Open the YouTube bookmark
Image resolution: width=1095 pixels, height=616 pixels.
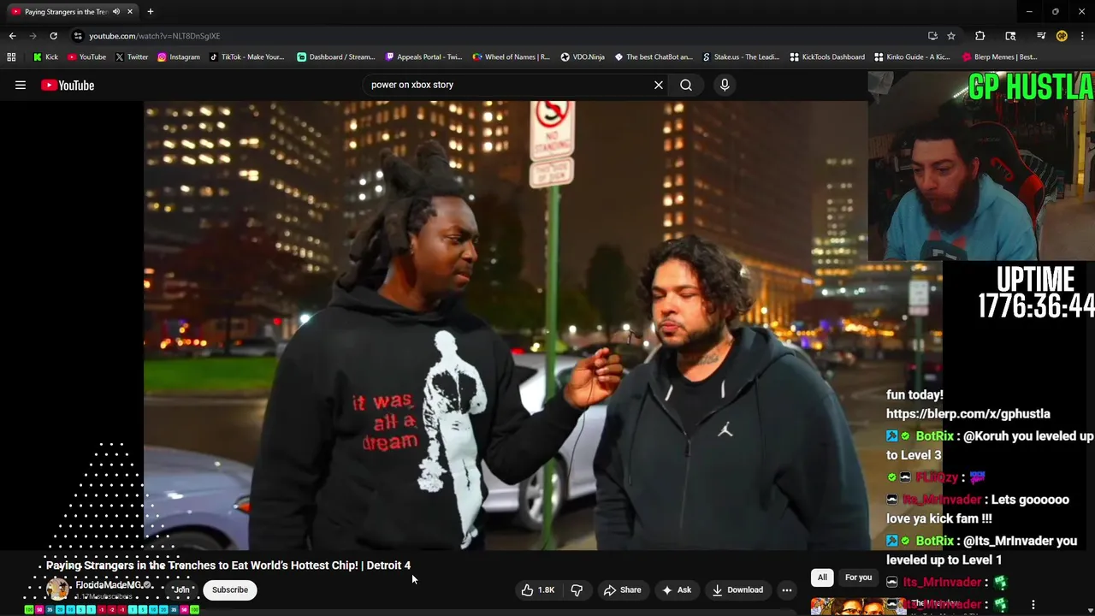(86, 56)
